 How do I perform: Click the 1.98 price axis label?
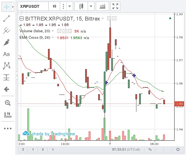(179, 37)
